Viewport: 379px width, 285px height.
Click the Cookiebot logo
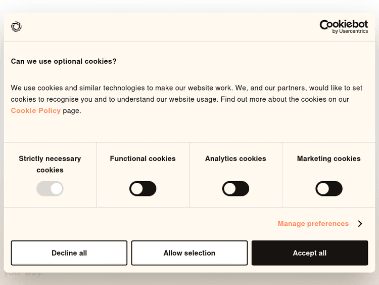coord(344,24)
